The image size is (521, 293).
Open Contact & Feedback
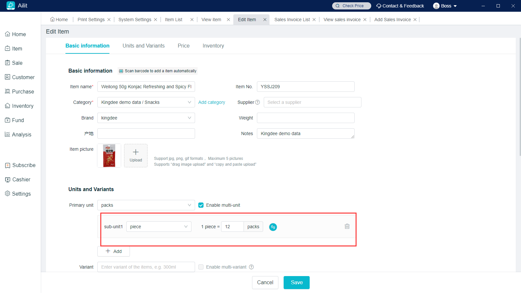[x=400, y=6]
